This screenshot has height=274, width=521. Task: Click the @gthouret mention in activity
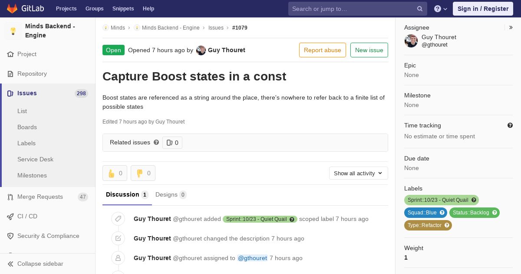[x=252, y=258]
